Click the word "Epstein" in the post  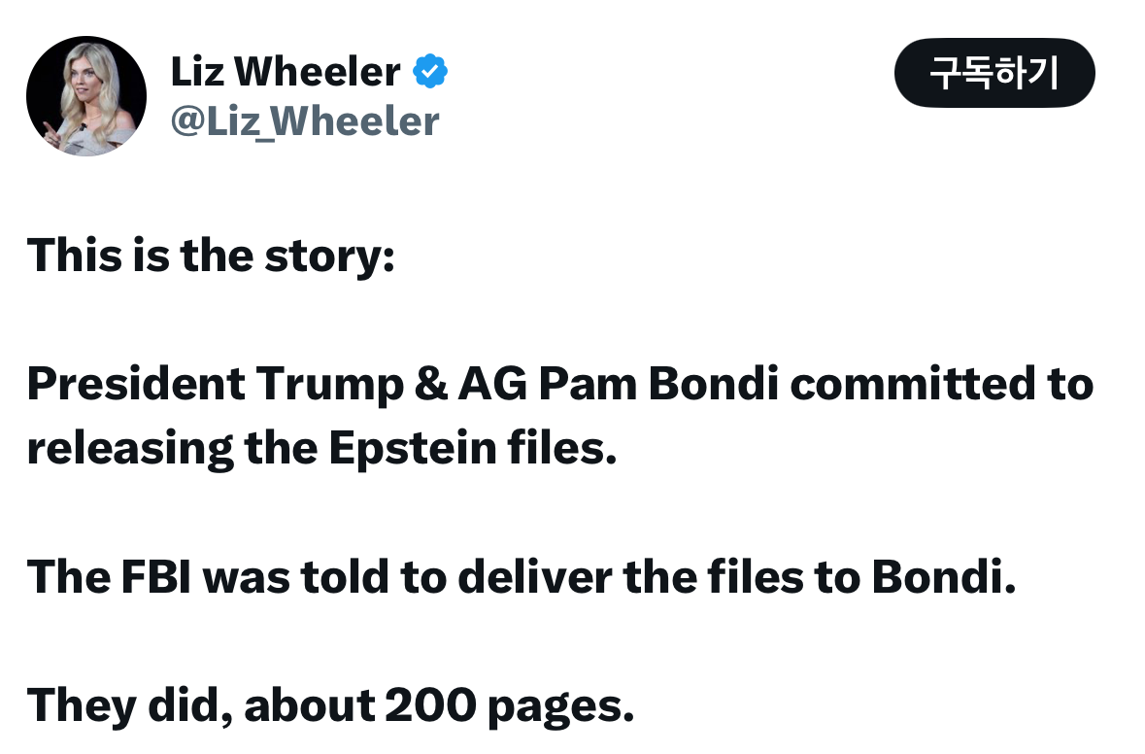(x=413, y=449)
